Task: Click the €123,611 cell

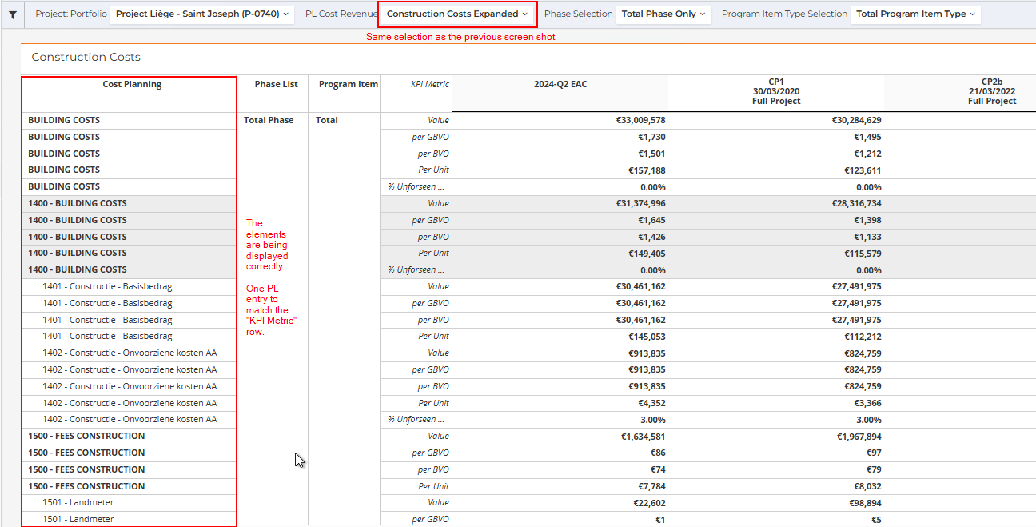Action: 863,170
